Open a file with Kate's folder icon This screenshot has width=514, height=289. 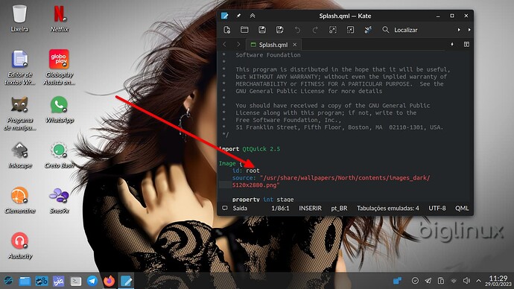[x=244, y=30]
